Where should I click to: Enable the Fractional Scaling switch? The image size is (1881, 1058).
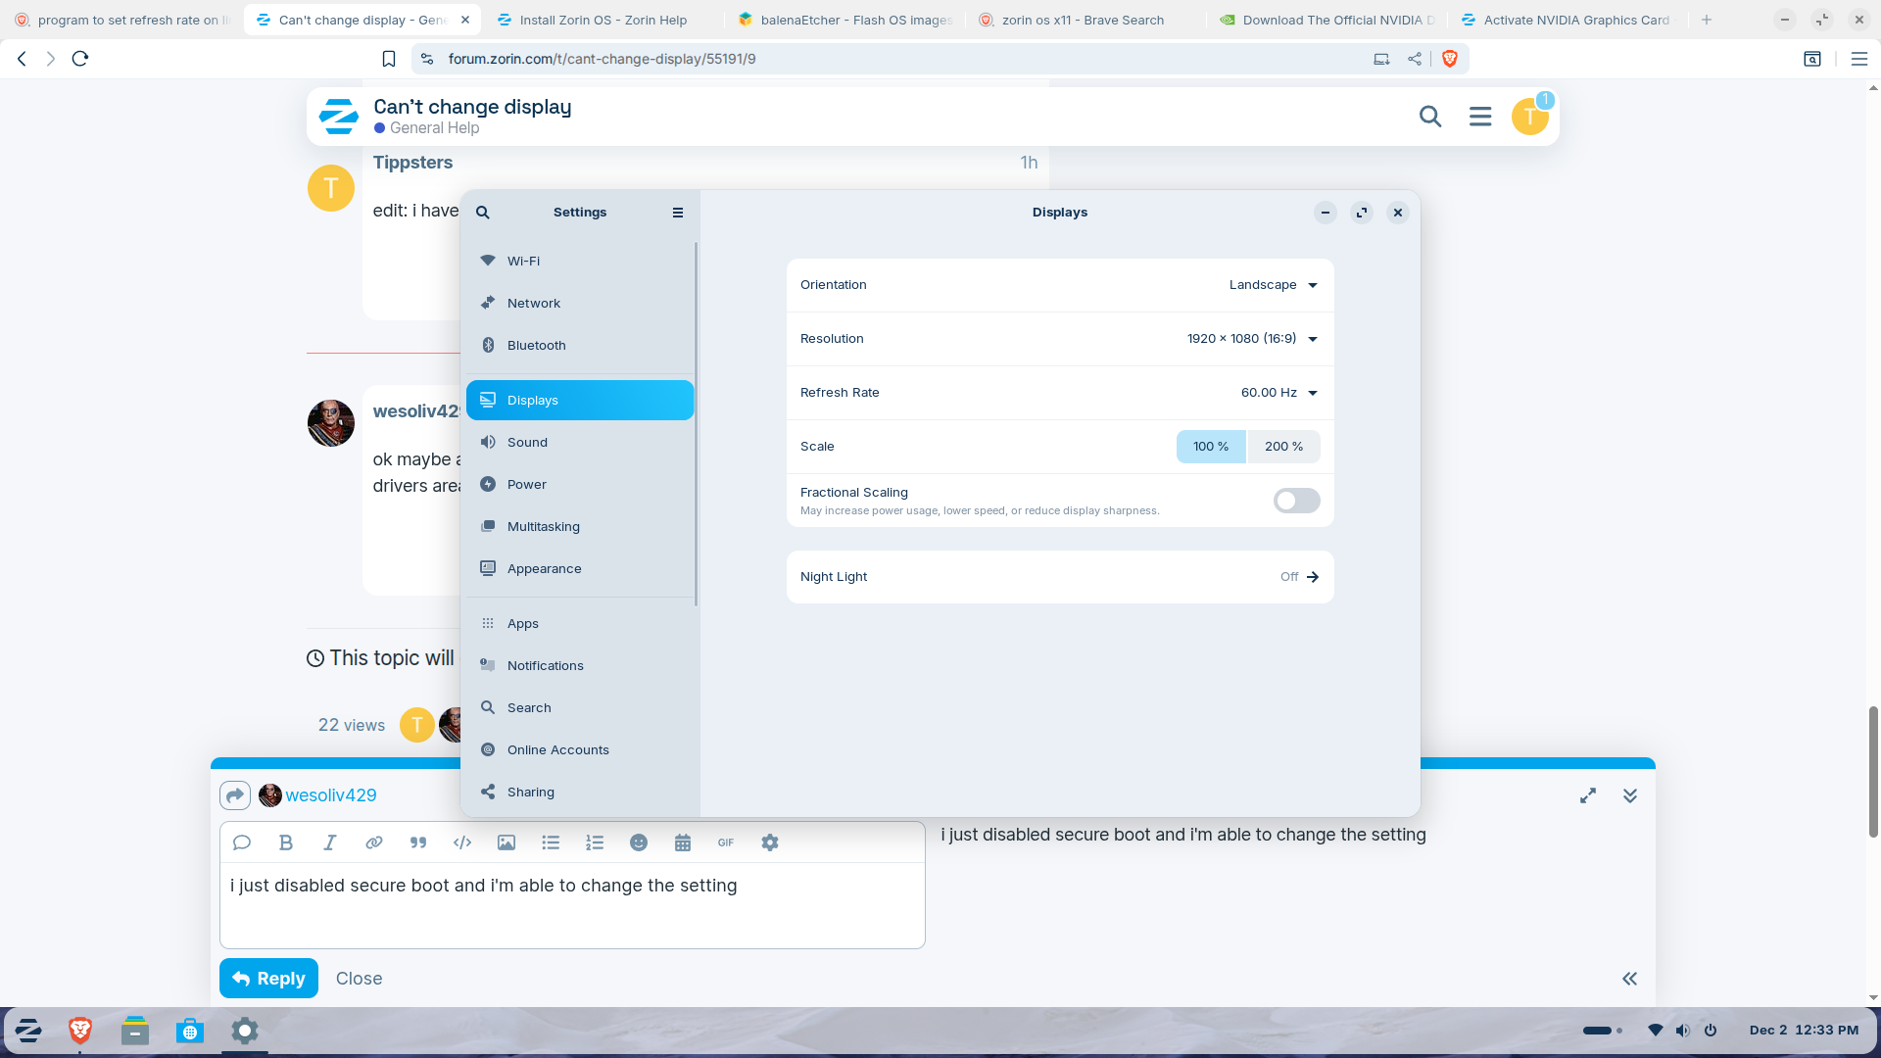[1296, 501]
